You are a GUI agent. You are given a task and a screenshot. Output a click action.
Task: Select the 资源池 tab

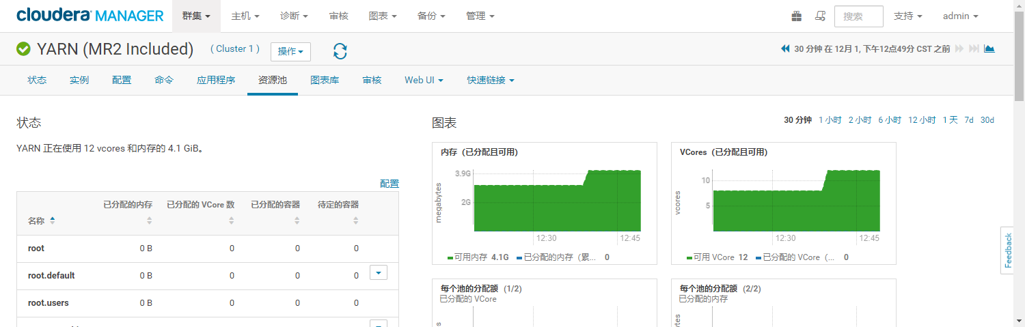point(273,80)
